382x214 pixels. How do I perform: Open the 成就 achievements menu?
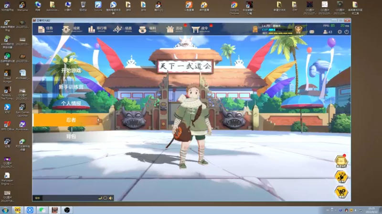tap(72, 29)
